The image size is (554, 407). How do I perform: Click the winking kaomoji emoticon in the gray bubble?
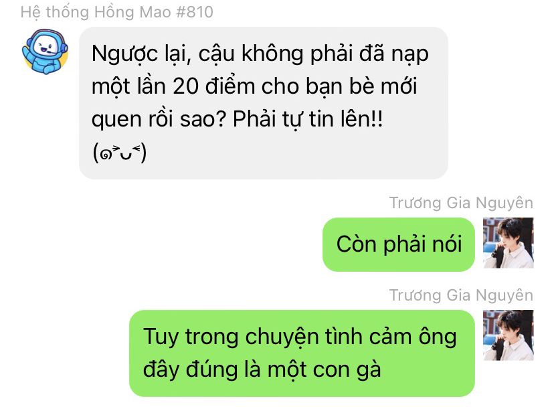point(119,153)
